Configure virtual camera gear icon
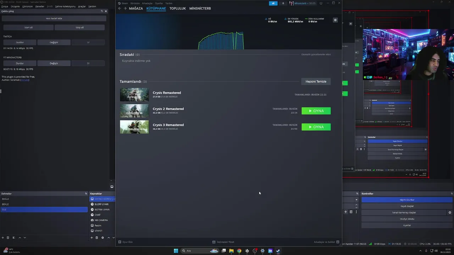Screen dimensions: 454x255 pyautogui.click(x=450, y=212)
